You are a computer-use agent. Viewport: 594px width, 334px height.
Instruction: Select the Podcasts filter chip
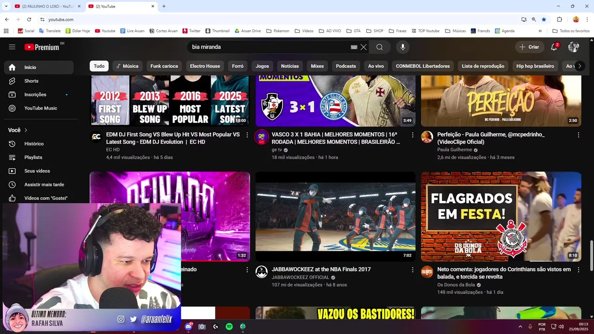(346, 66)
